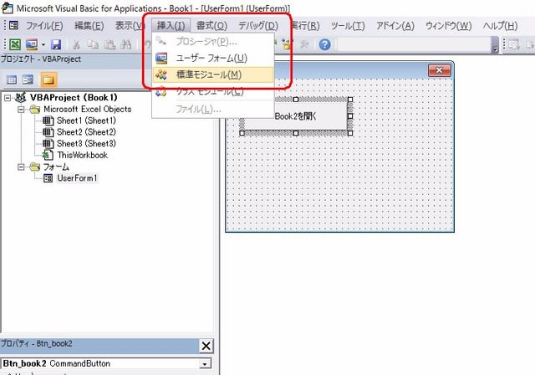The image size is (535, 375).
Task: Open the Btn_book2 CommandButton object dropdown
Action: pos(205,364)
